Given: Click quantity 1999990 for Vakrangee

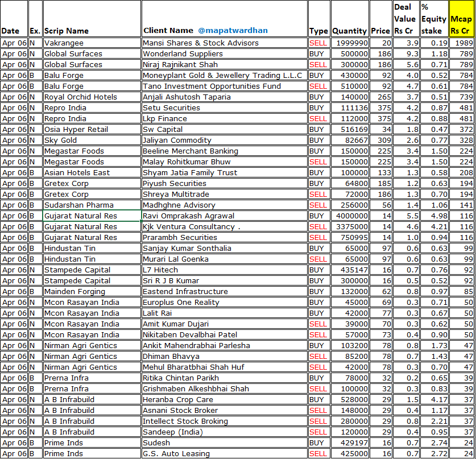Looking at the screenshot, I should (x=350, y=43).
